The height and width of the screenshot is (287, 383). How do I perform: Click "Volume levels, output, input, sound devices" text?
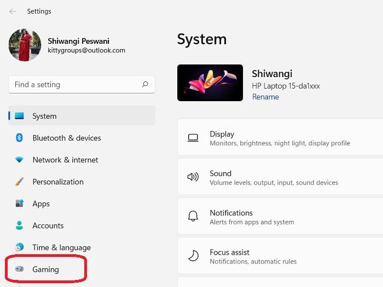point(274,183)
